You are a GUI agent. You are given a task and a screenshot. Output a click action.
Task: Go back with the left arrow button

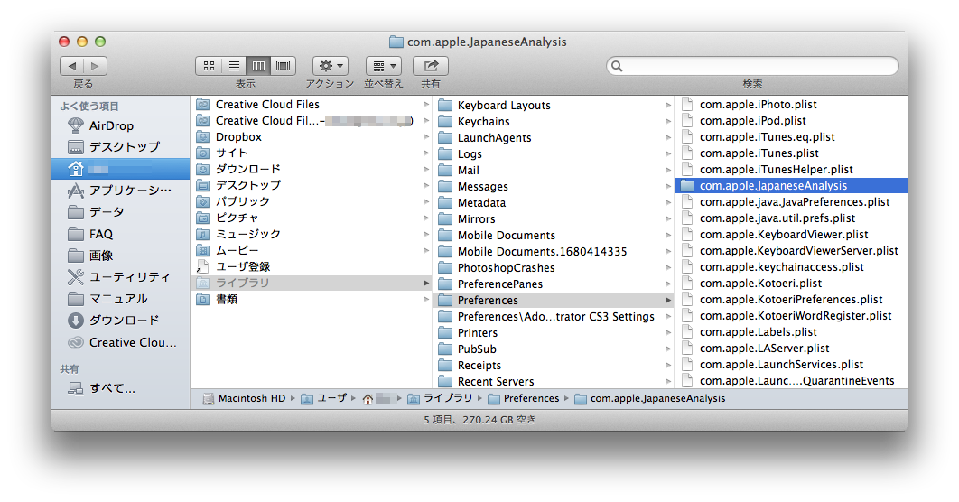click(x=72, y=65)
